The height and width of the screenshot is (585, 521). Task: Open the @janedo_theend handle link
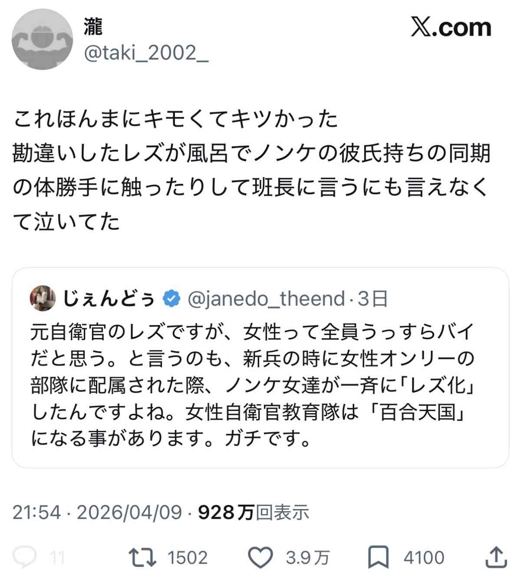tap(266, 299)
